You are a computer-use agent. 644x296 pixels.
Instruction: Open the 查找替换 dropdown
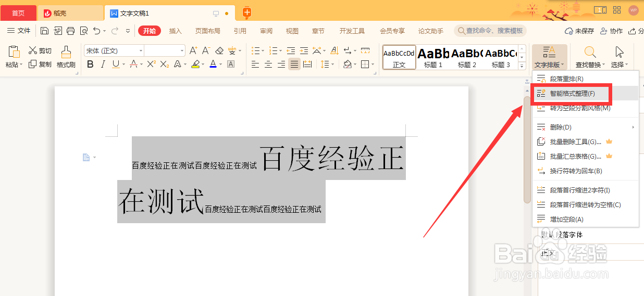pyautogui.click(x=590, y=57)
